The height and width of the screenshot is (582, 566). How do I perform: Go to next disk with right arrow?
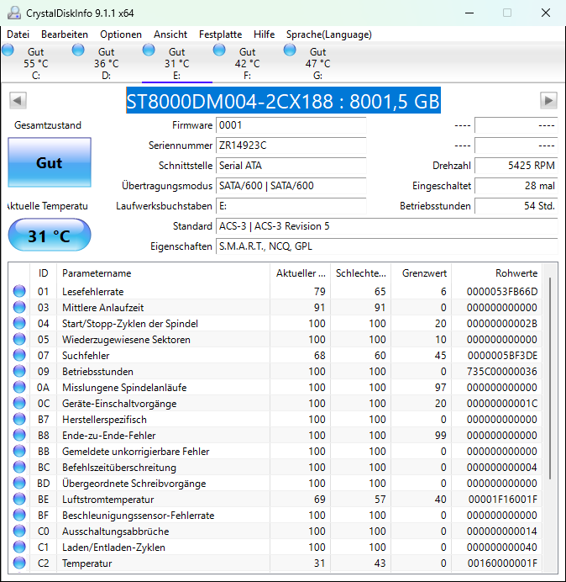point(548,100)
